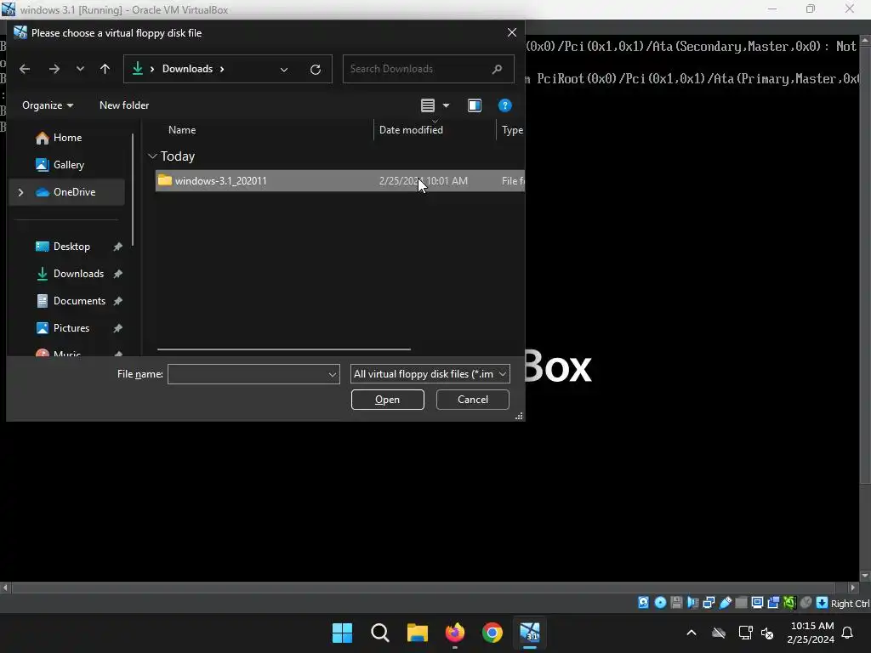Open the floppy disk file type filter
The height and width of the screenshot is (653, 871).
[x=430, y=374]
